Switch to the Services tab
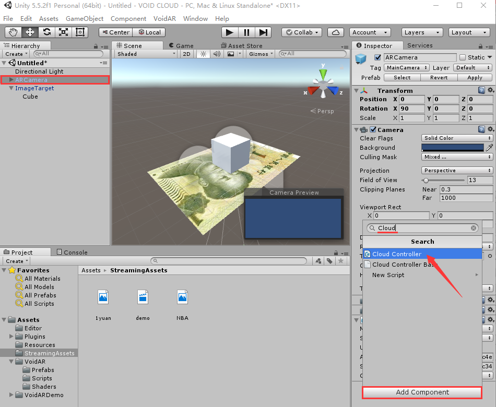 (x=420, y=45)
